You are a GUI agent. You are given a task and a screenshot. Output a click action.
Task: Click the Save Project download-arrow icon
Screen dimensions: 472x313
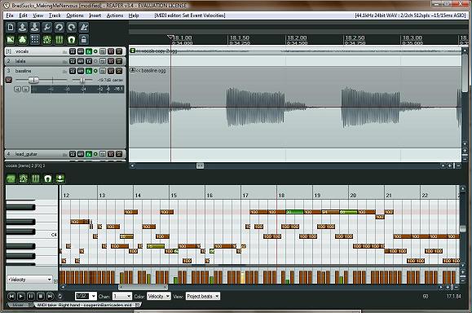click(34, 28)
